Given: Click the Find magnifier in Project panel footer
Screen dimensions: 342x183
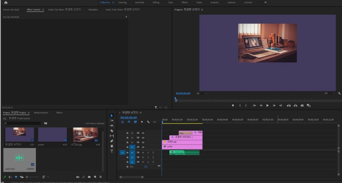Looking at the screenshot, I should click(83, 177).
